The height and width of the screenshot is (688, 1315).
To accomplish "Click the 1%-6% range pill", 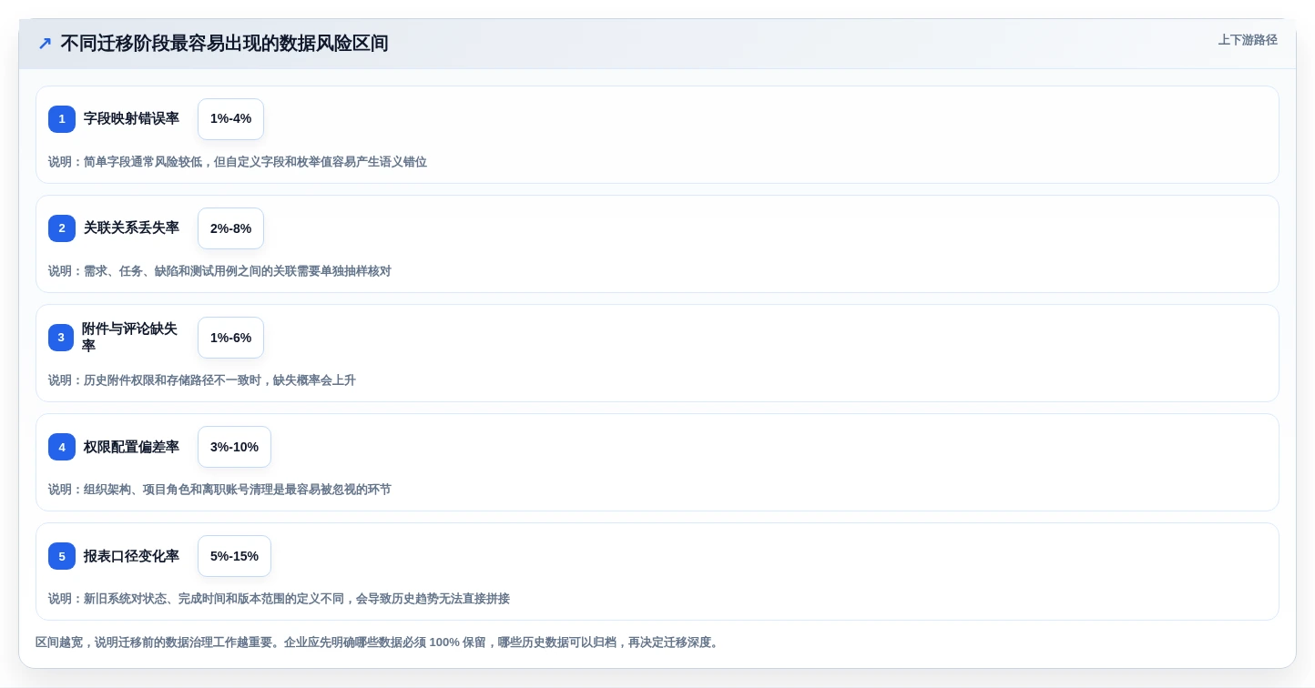I will click(230, 338).
